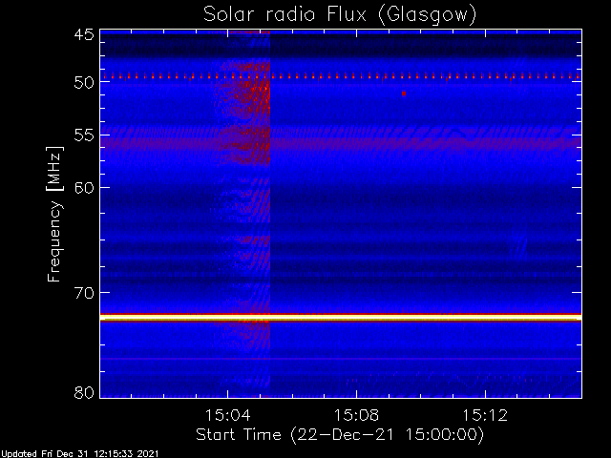
Task: Click the isolated red dot near 51 MHz
Action: [x=404, y=94]
